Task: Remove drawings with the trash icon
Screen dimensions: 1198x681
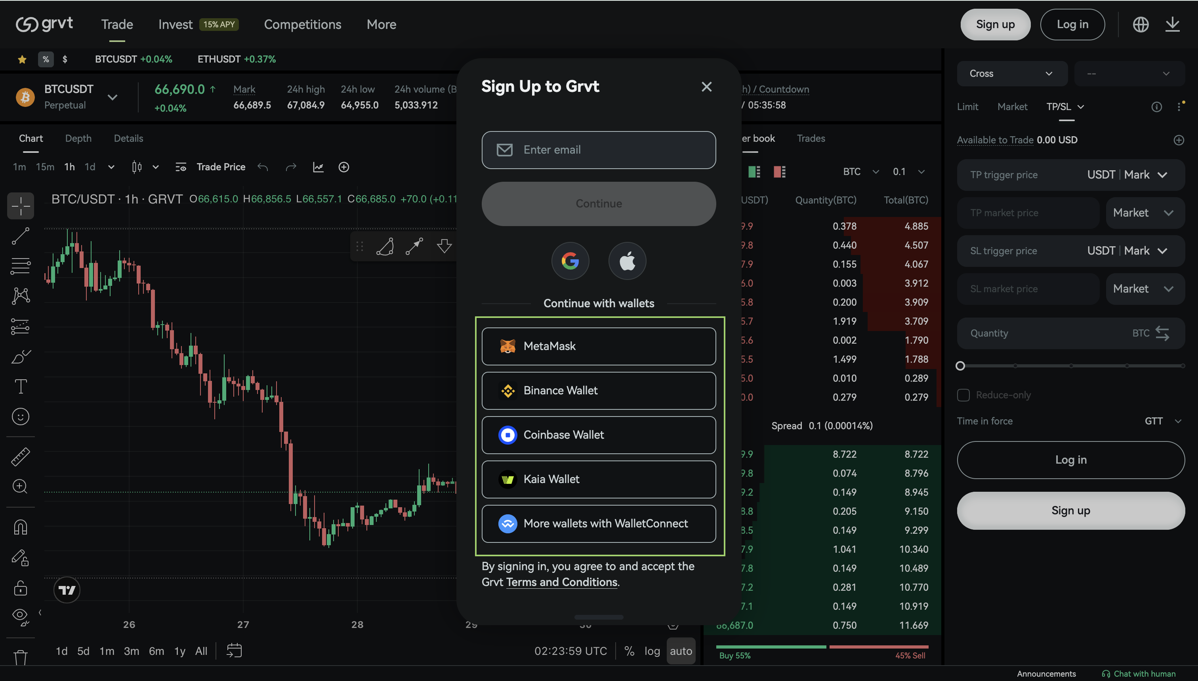Action: tap(21, 657)
